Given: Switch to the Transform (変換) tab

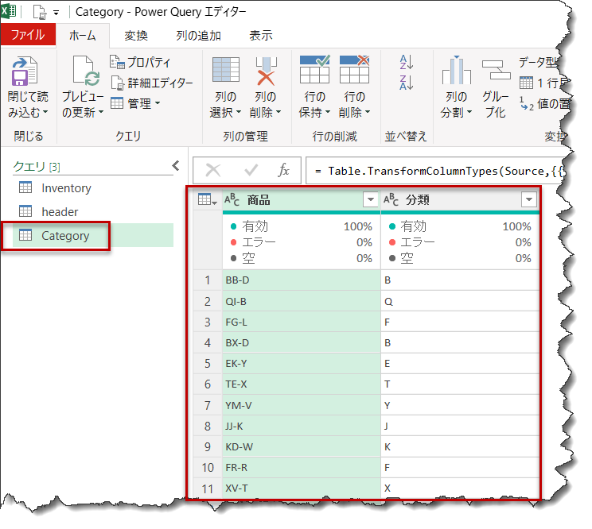Looking at the screenshot, I should (x=136, y=36).
